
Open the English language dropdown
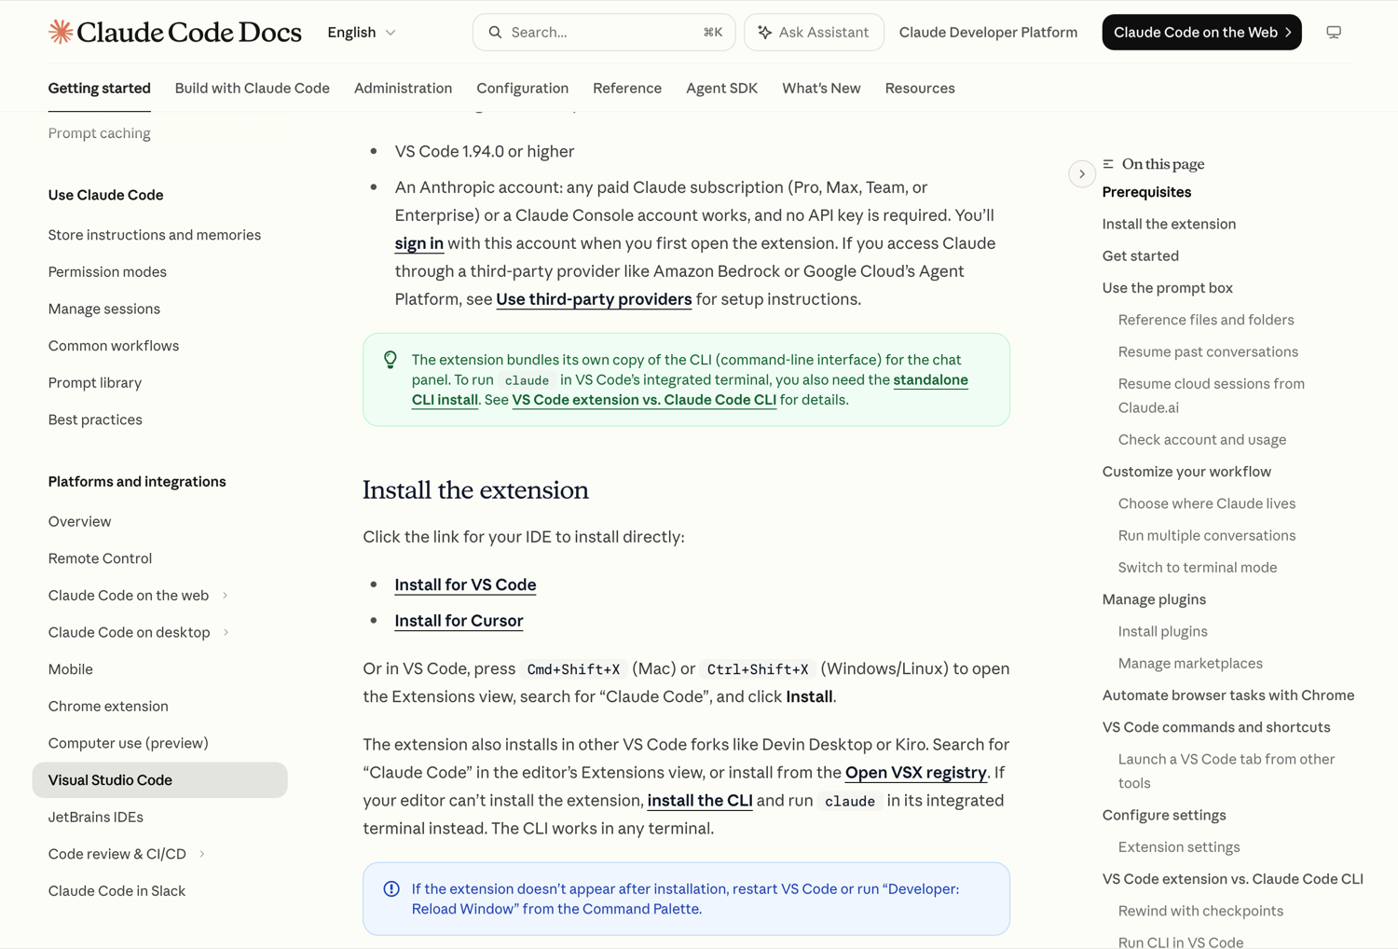point(362,32)
